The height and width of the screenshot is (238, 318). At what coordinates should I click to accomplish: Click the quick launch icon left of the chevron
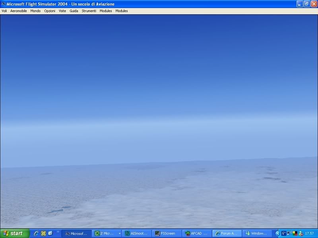coord(50,233)
